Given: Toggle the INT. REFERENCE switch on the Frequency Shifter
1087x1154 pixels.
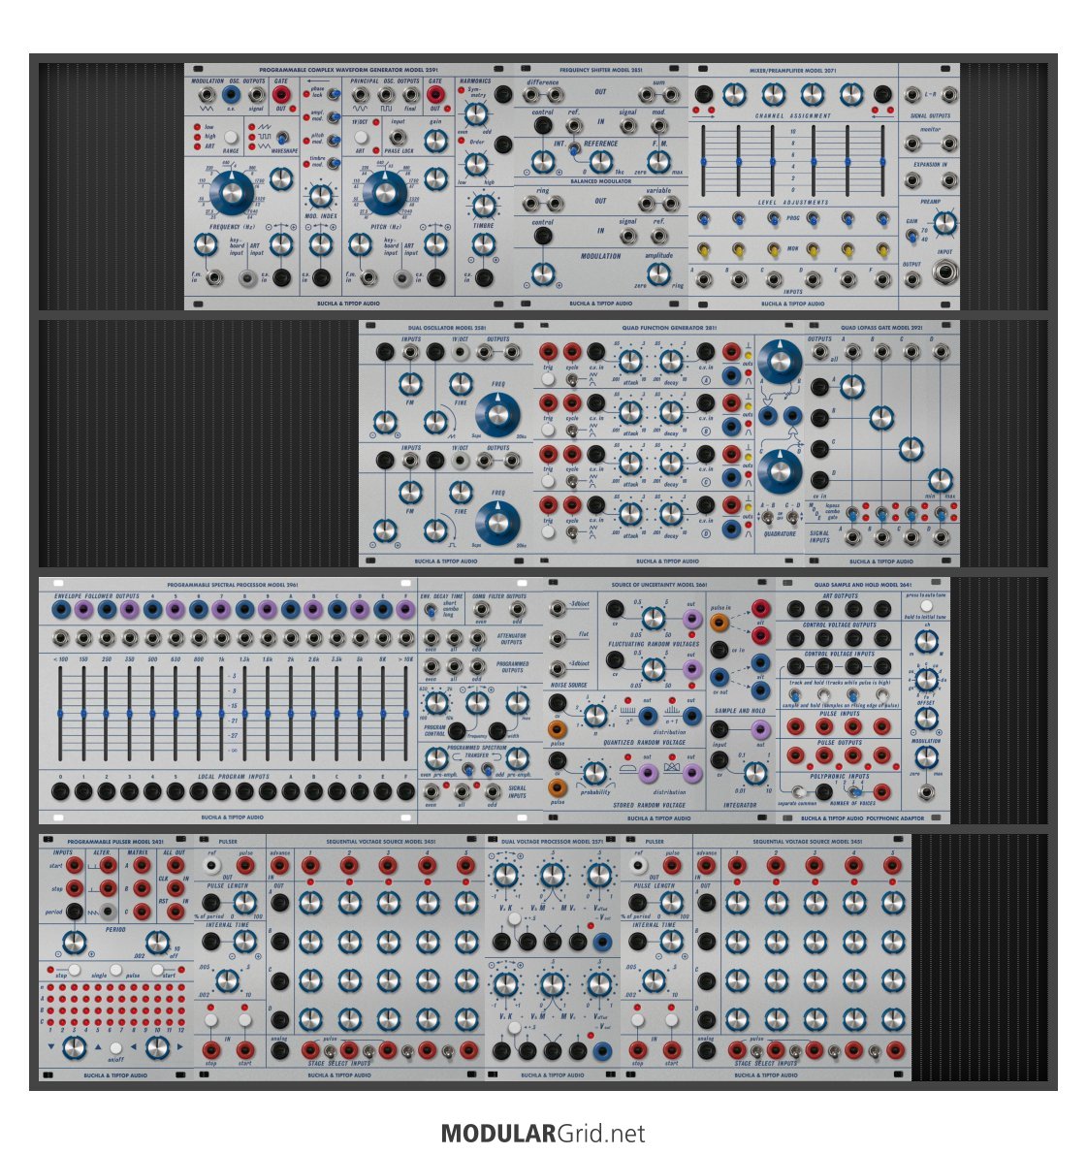Looking at the screenshot, I should [573, 148].
